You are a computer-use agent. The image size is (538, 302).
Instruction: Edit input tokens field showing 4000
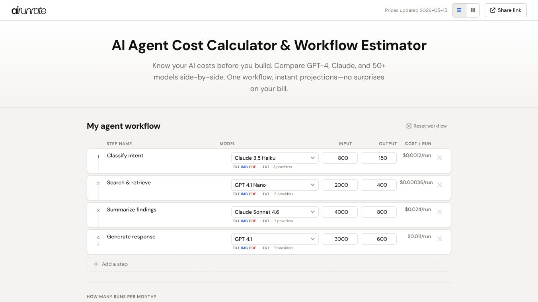point(340,212)
